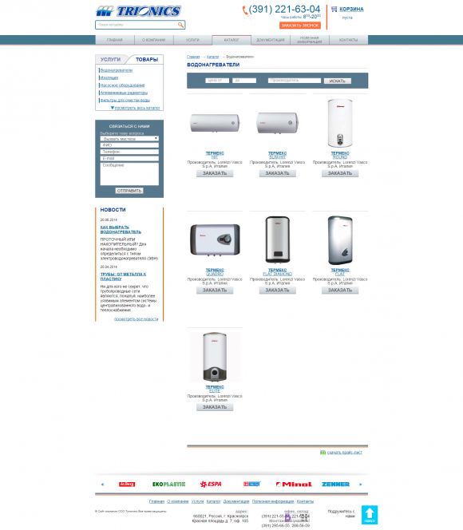
Task: Click Заказать under Термекс FLAT DIAMOND
Action: (x=278, y=291)
